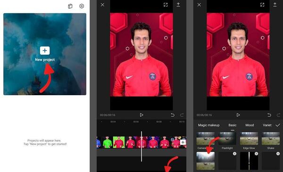Choose the vertical light-streak effect thumbnail

pyautogui.click(x=249, y=161)
